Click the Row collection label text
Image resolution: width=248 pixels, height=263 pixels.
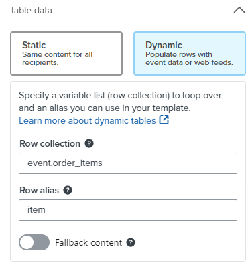click(x=50, y=143)
